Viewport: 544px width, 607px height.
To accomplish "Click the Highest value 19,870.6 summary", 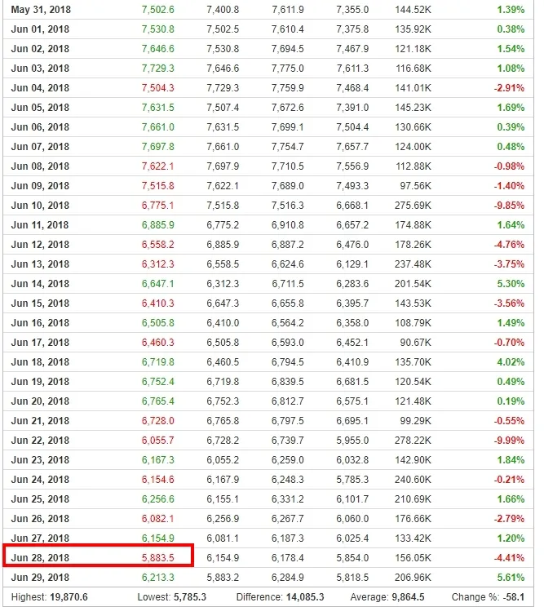I will click(x=69, y=597).
